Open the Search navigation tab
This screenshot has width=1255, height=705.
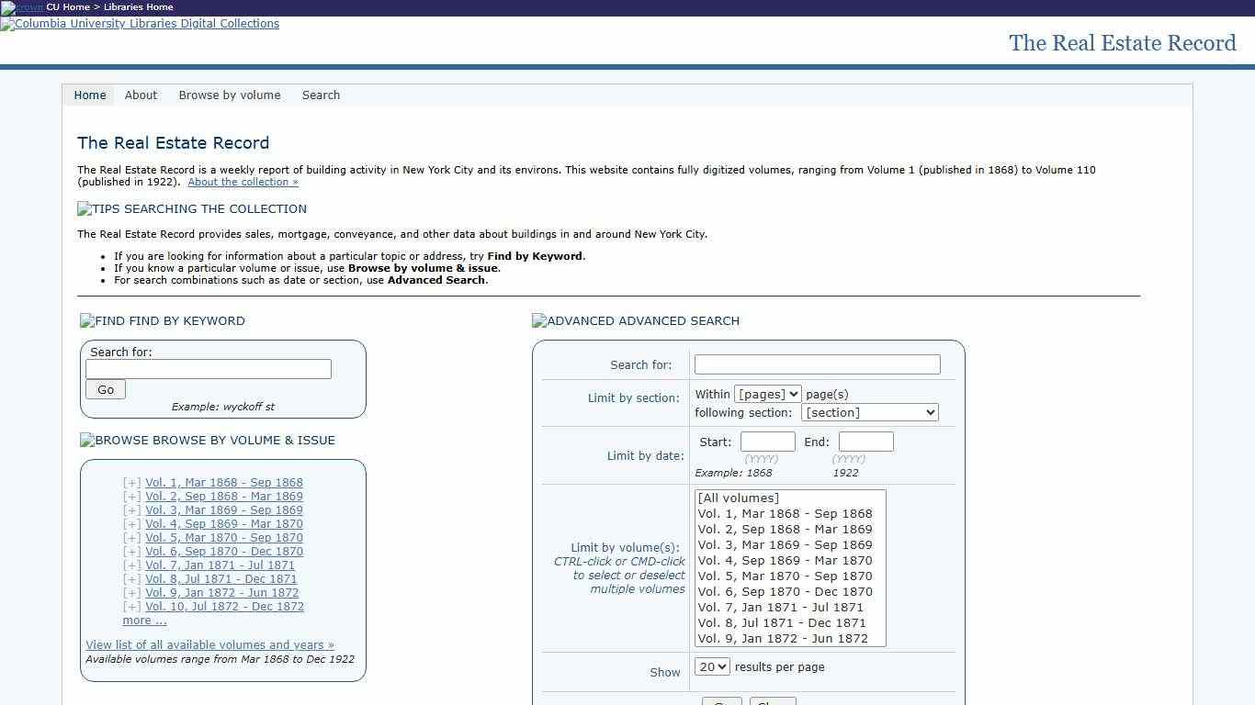point(321,95)
